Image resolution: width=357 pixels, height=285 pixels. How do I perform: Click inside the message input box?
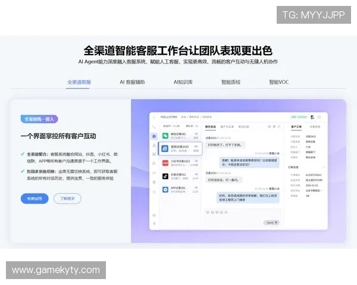pyautogui.click(x=243, y=218)
